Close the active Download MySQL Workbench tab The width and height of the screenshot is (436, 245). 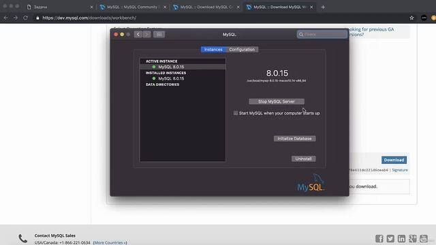point(311,7)
